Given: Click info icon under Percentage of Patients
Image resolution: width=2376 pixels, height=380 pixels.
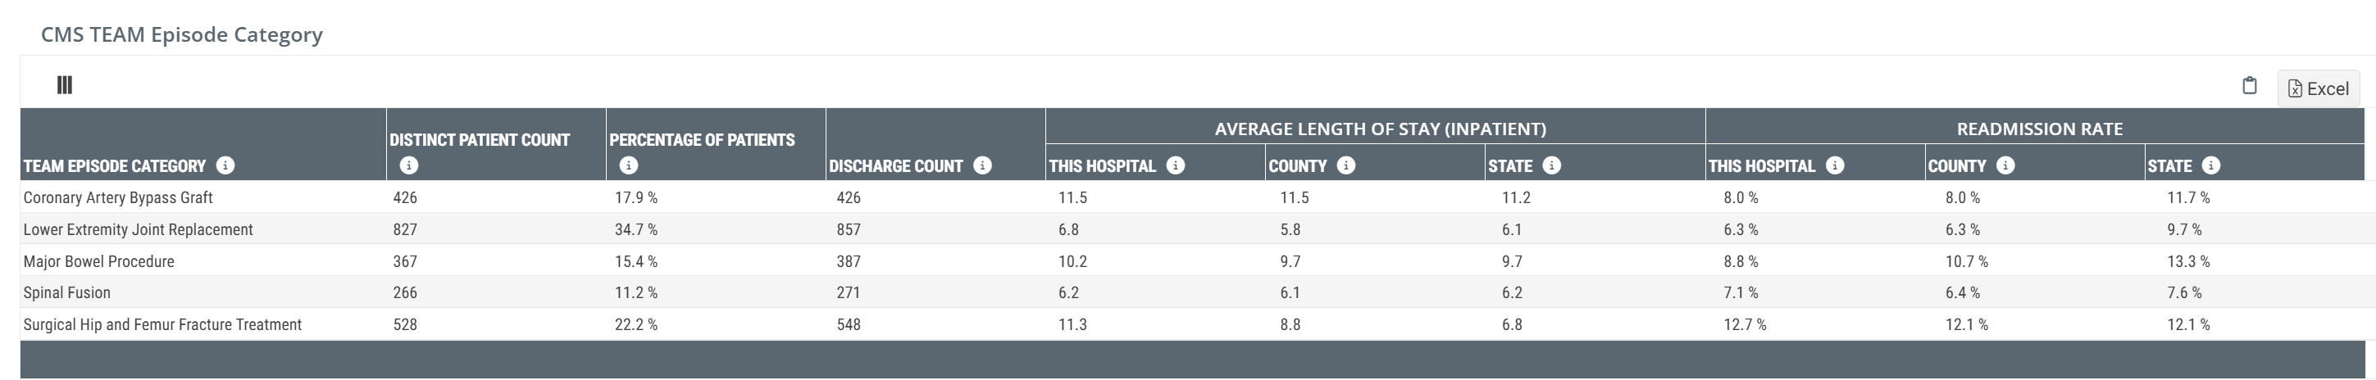Looking at the screenshot, I should point(629,165).
